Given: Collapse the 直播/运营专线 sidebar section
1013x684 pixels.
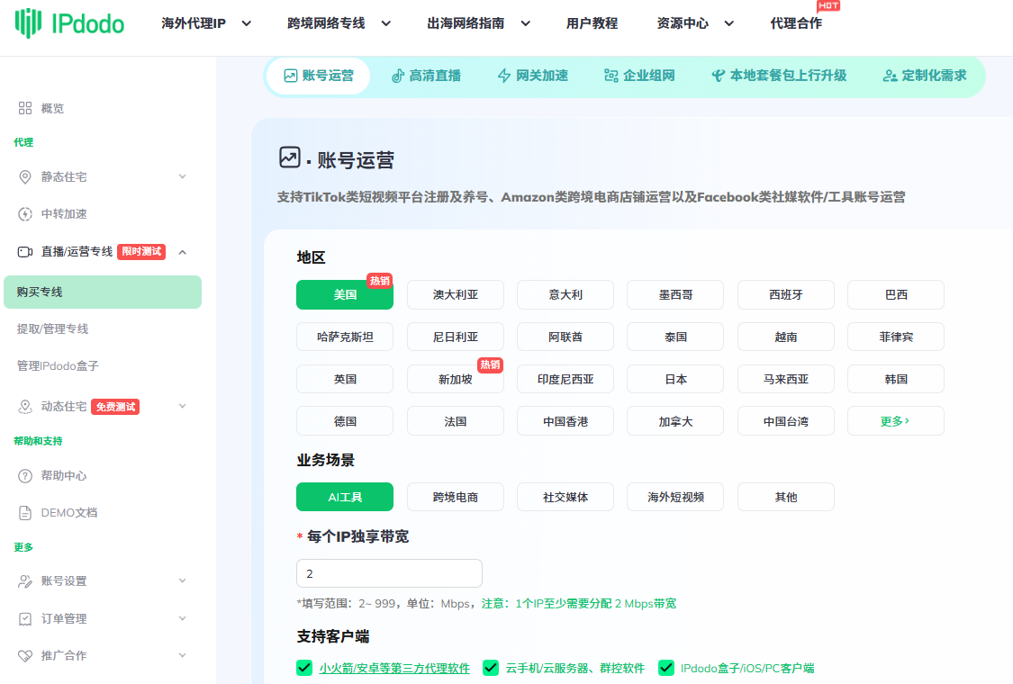Looking at the screenshot, I should 183,252.
